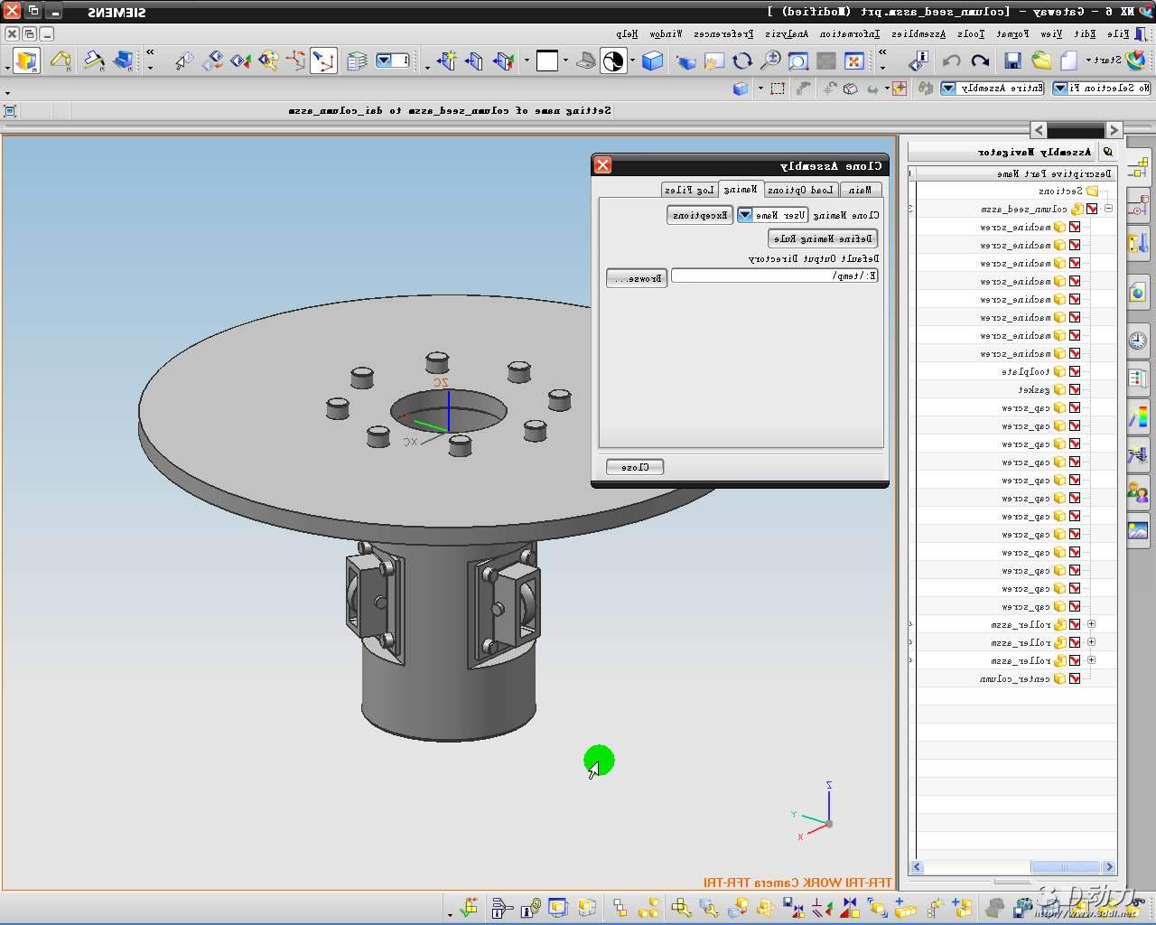Switch to the Log File tab
The image size is (1156, 925).
tap(689, 190)
